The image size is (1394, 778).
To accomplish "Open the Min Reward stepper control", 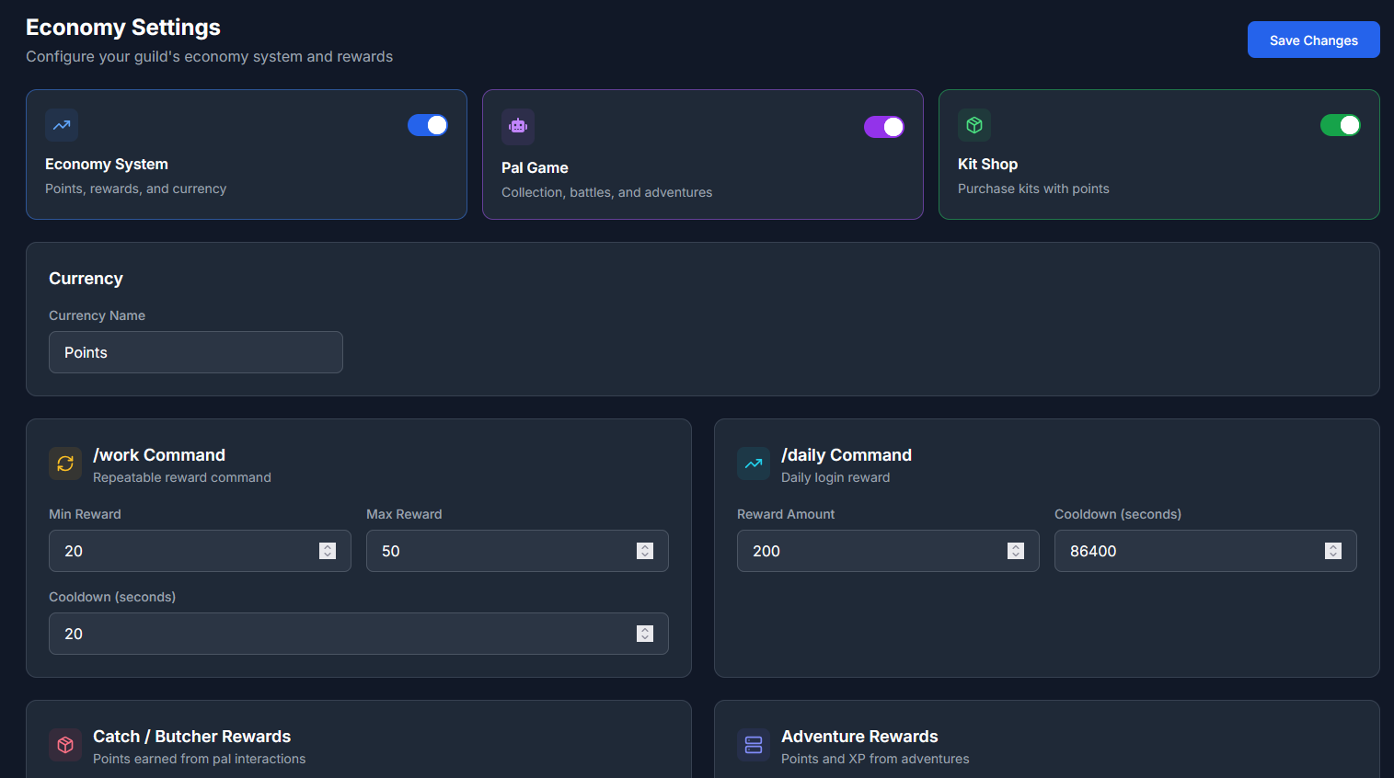I will (328, 550).
